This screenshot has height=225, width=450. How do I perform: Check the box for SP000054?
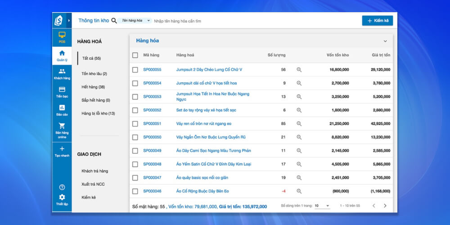(x=135, y=83)
